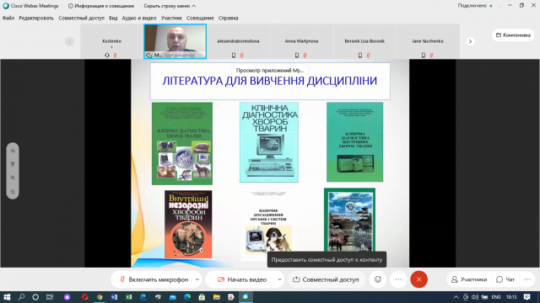Screen dimensions: 540x303
Task: Open the Windows notification center
Action: click(x=526, y=297)
